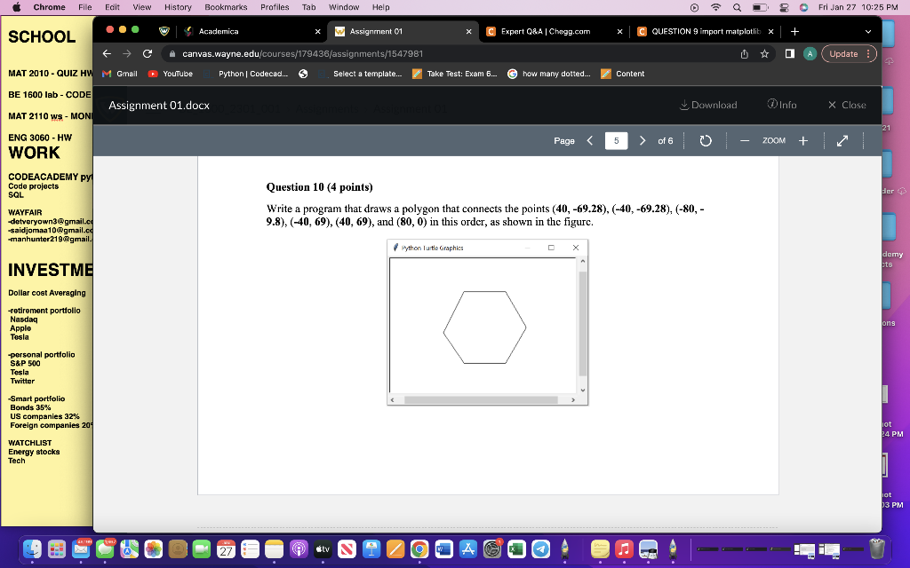Image resolution: width=910 pixels, height=568 pixels.
Task: Open the Gmail bookmark
Action: coord(119,74)
